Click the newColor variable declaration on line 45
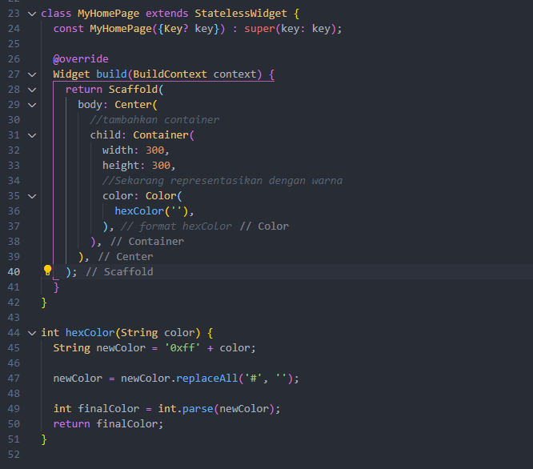Image resolution: width=533 pixels, height=469 pixels. click(121, 348)
